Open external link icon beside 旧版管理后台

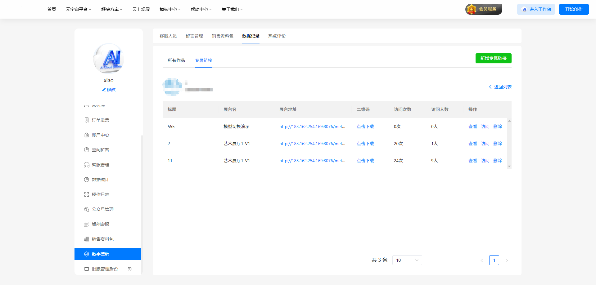pos(130,269)
